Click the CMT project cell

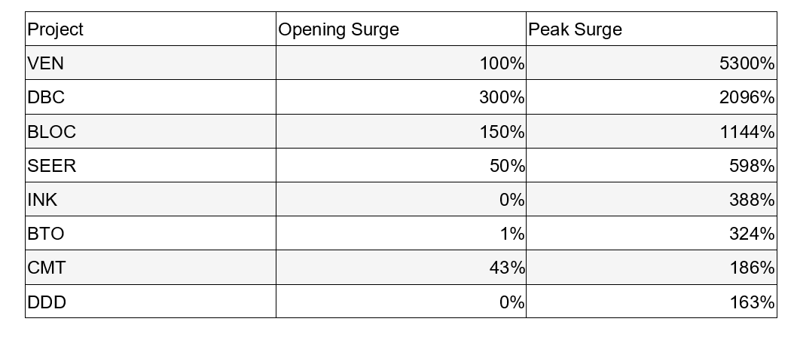[150, 268]
